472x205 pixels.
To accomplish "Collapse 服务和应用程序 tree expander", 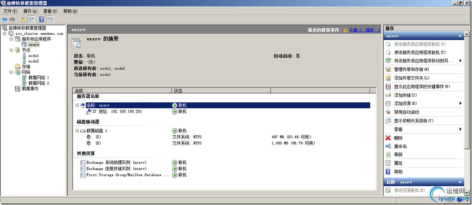I will pos(11,39).
